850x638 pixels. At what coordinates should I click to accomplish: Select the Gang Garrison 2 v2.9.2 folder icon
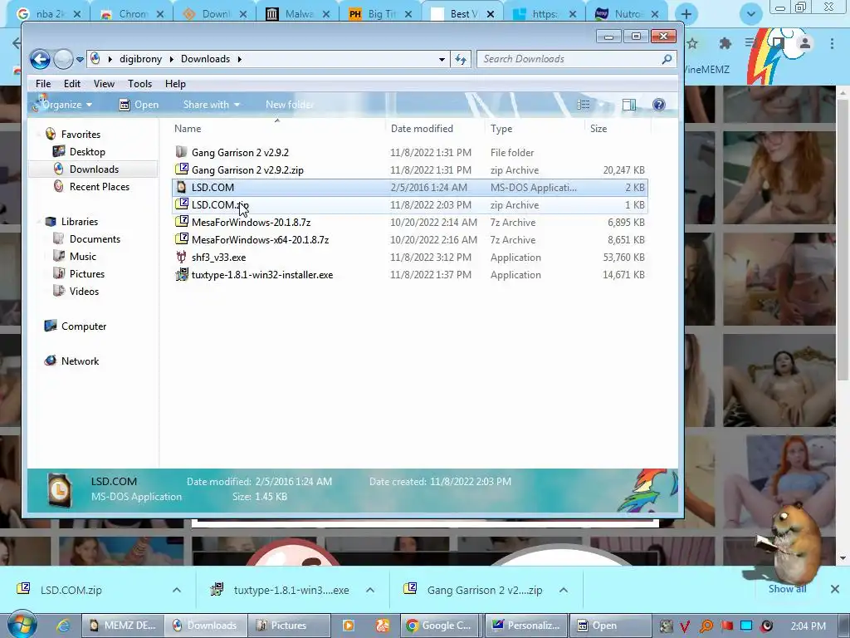[182, 152]
